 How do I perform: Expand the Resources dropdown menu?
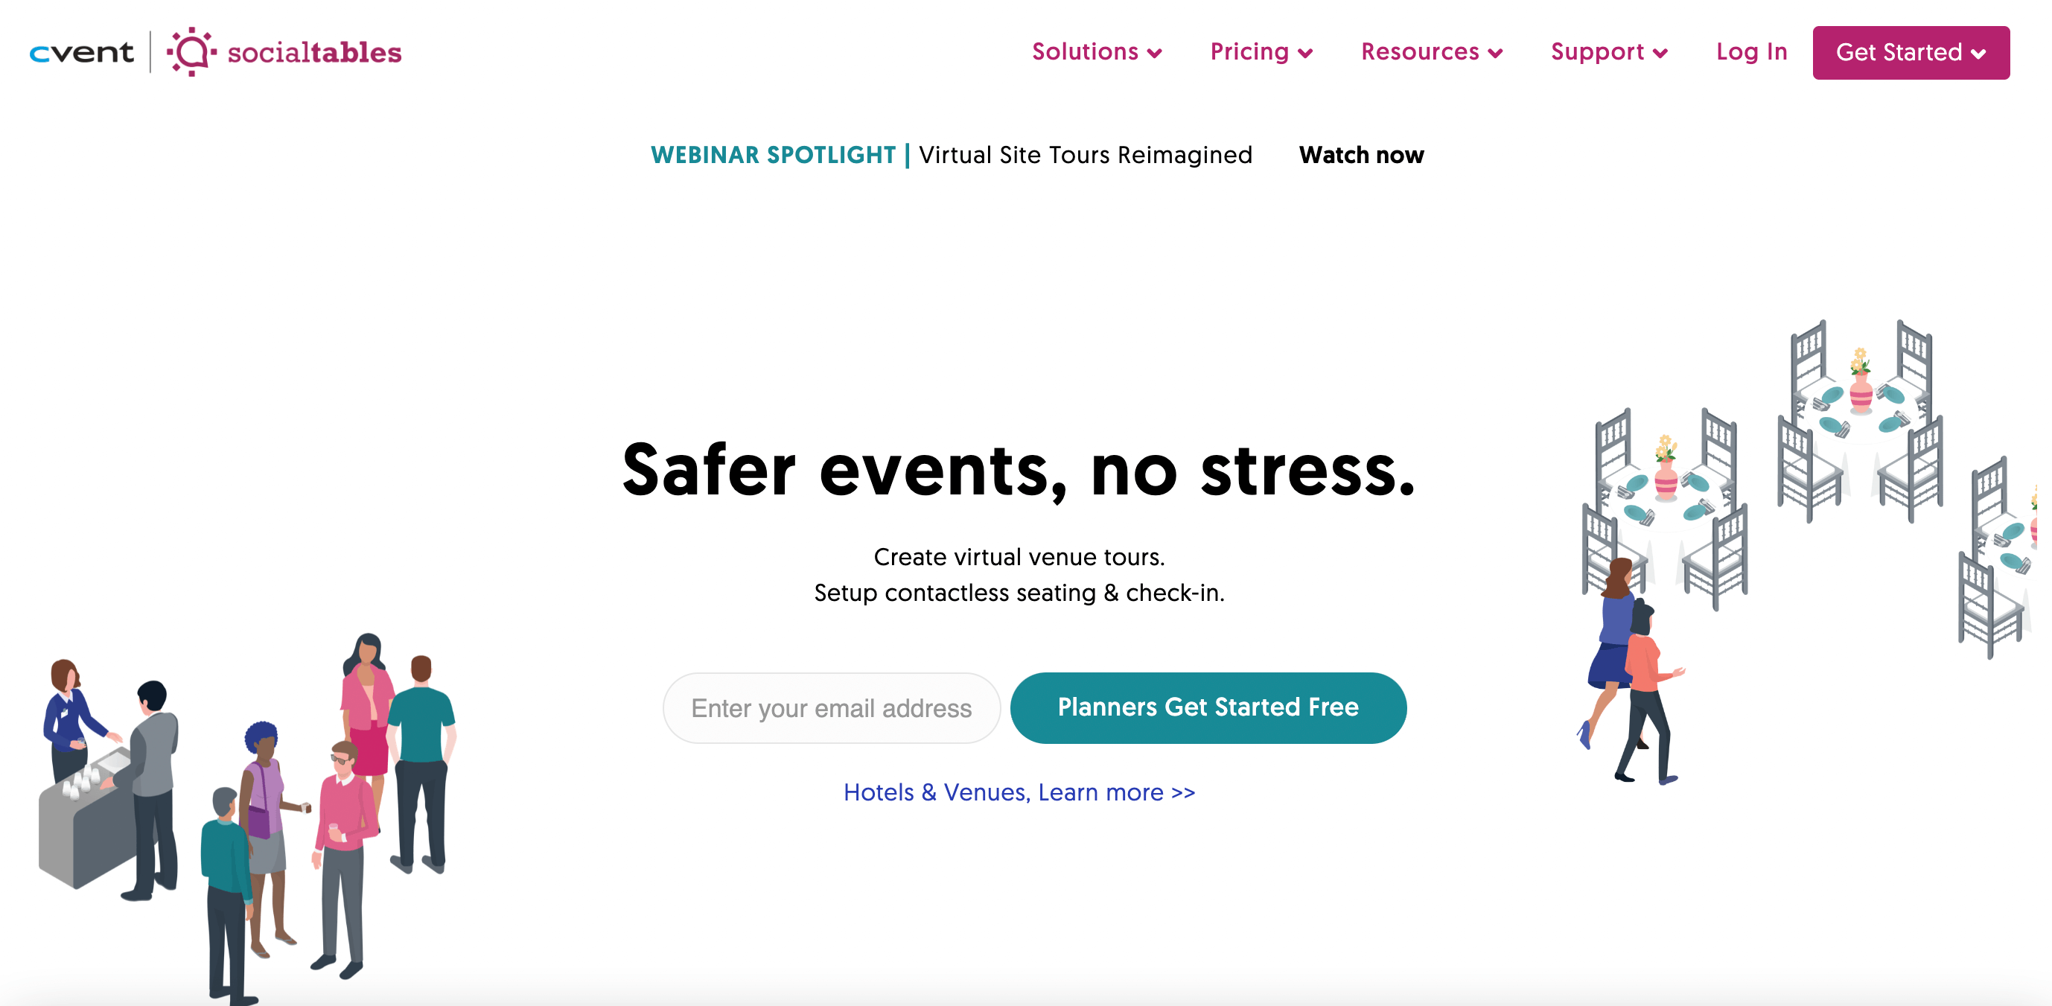pos(1430,52)
